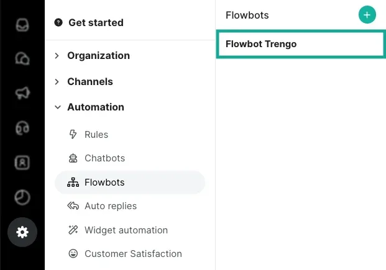Open the broadcasting megaphone icon

[x=22, y=93]
